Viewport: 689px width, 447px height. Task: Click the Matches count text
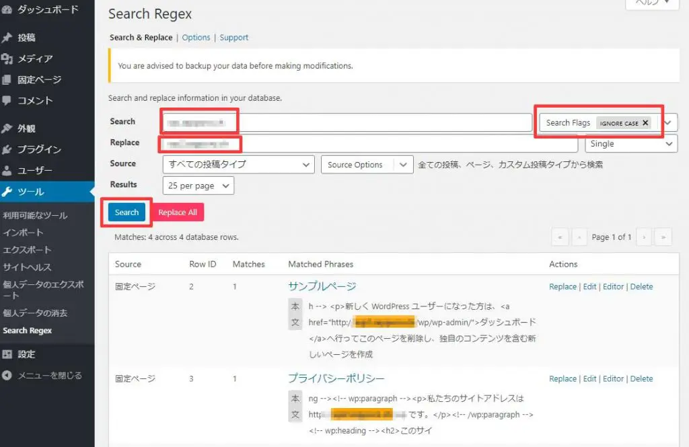point(176,237)
